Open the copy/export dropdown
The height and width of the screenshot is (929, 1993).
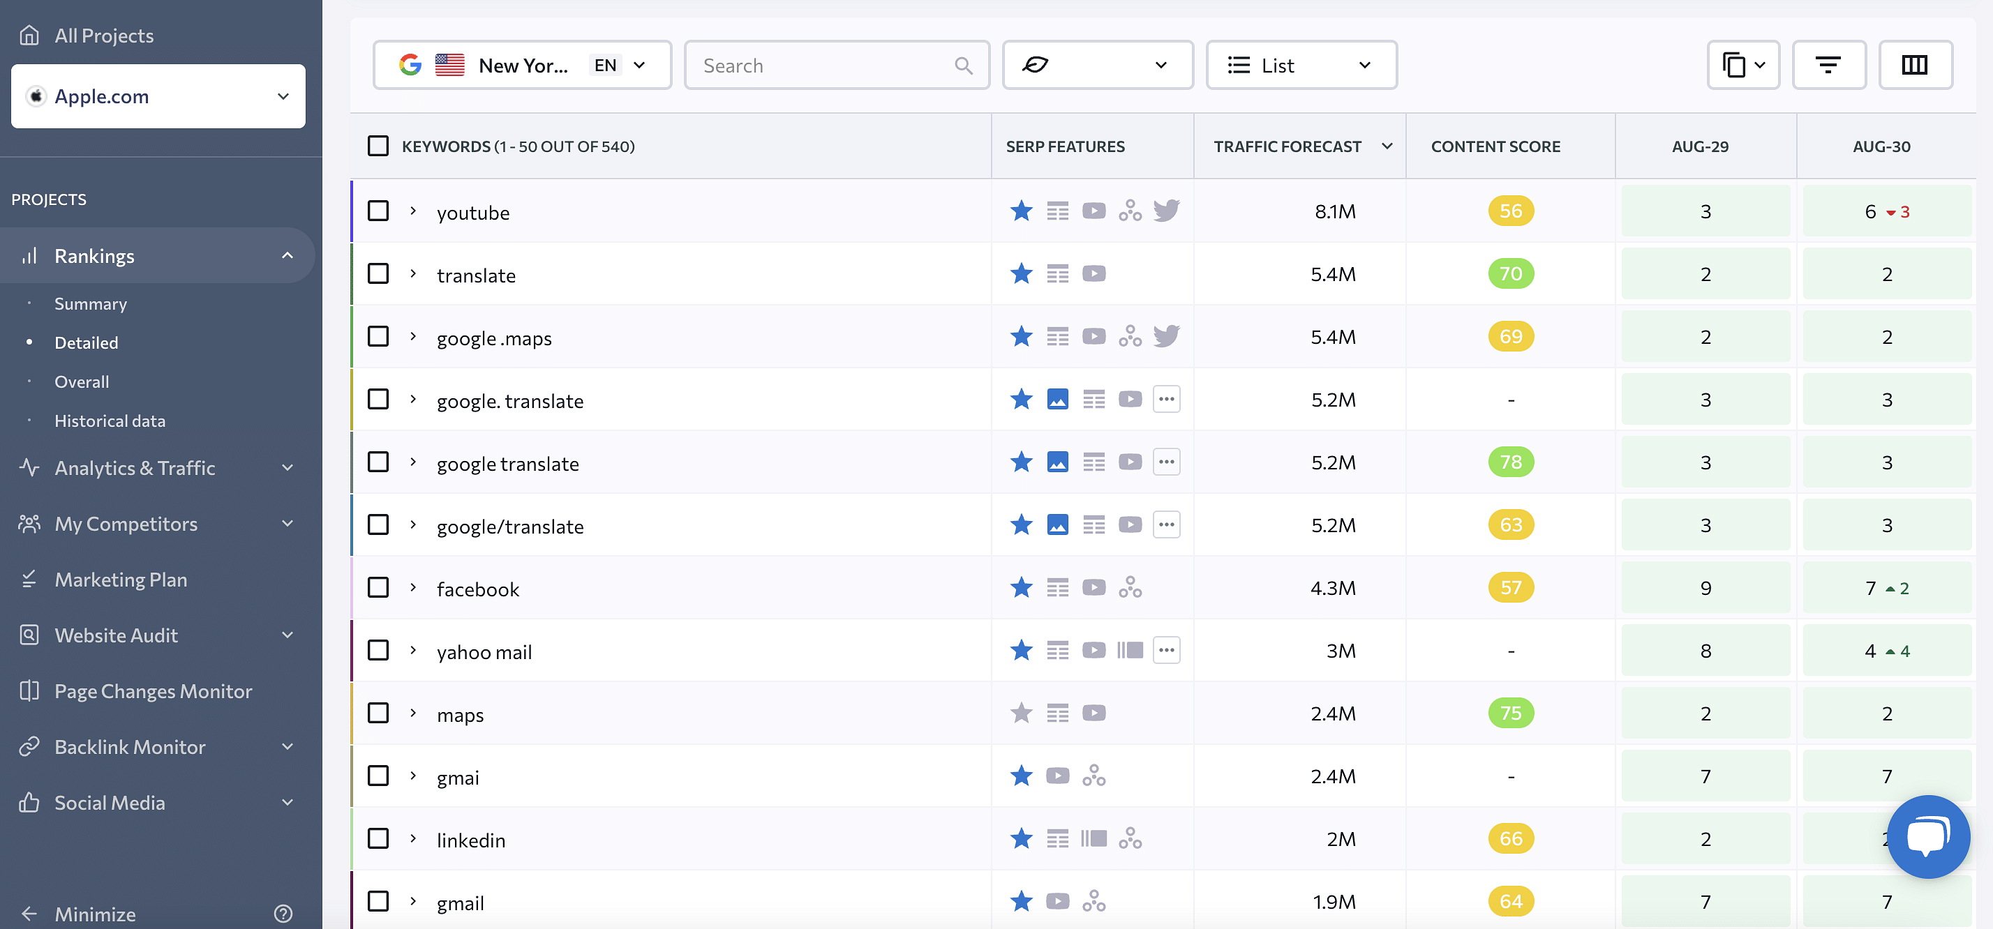(1743, 65)
